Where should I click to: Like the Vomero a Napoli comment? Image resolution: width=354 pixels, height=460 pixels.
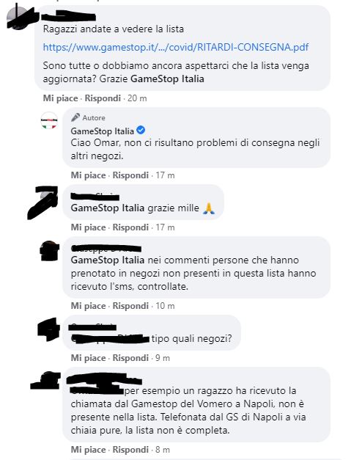tap(88, 450)
